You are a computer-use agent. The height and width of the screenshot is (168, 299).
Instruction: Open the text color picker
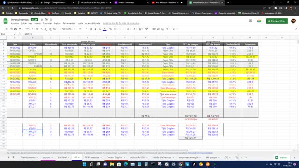click(105, 29)
